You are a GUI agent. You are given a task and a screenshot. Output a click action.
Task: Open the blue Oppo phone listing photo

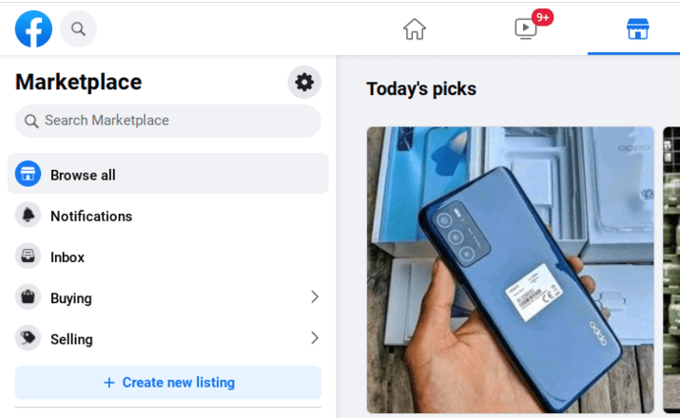point(511,270)
